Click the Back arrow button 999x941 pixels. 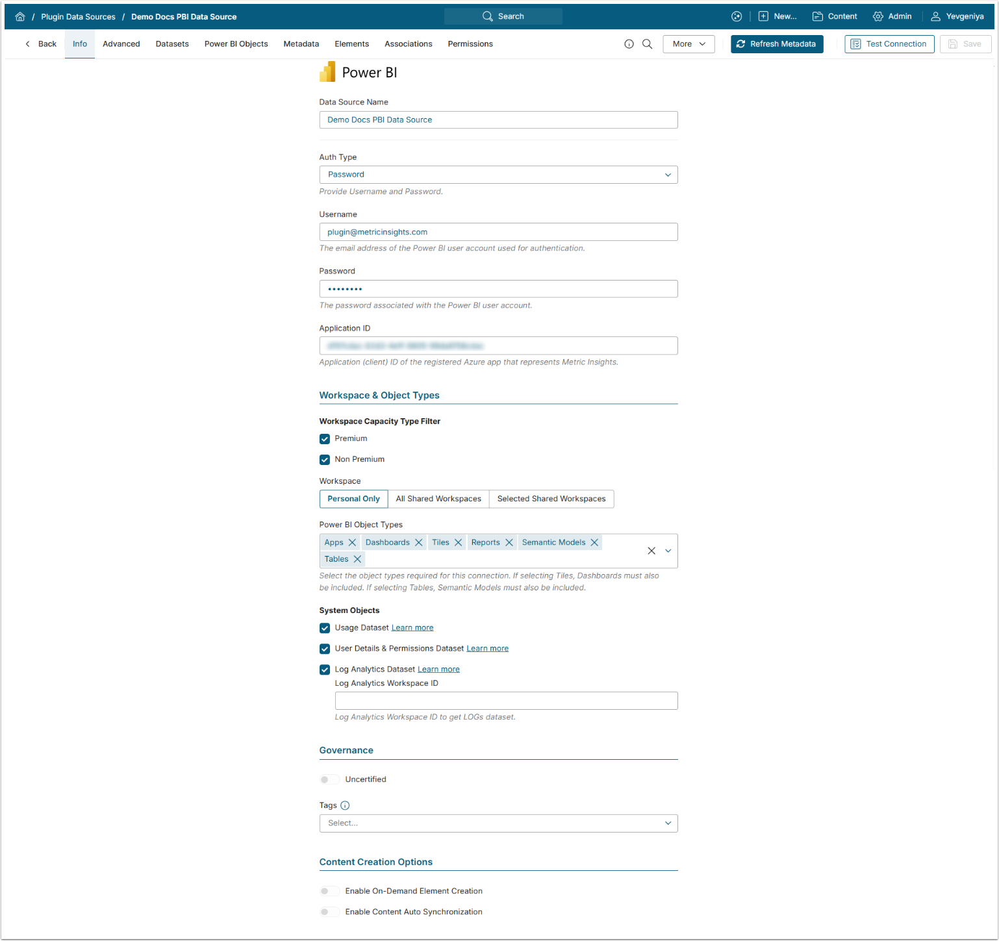[x=41, y=44]
